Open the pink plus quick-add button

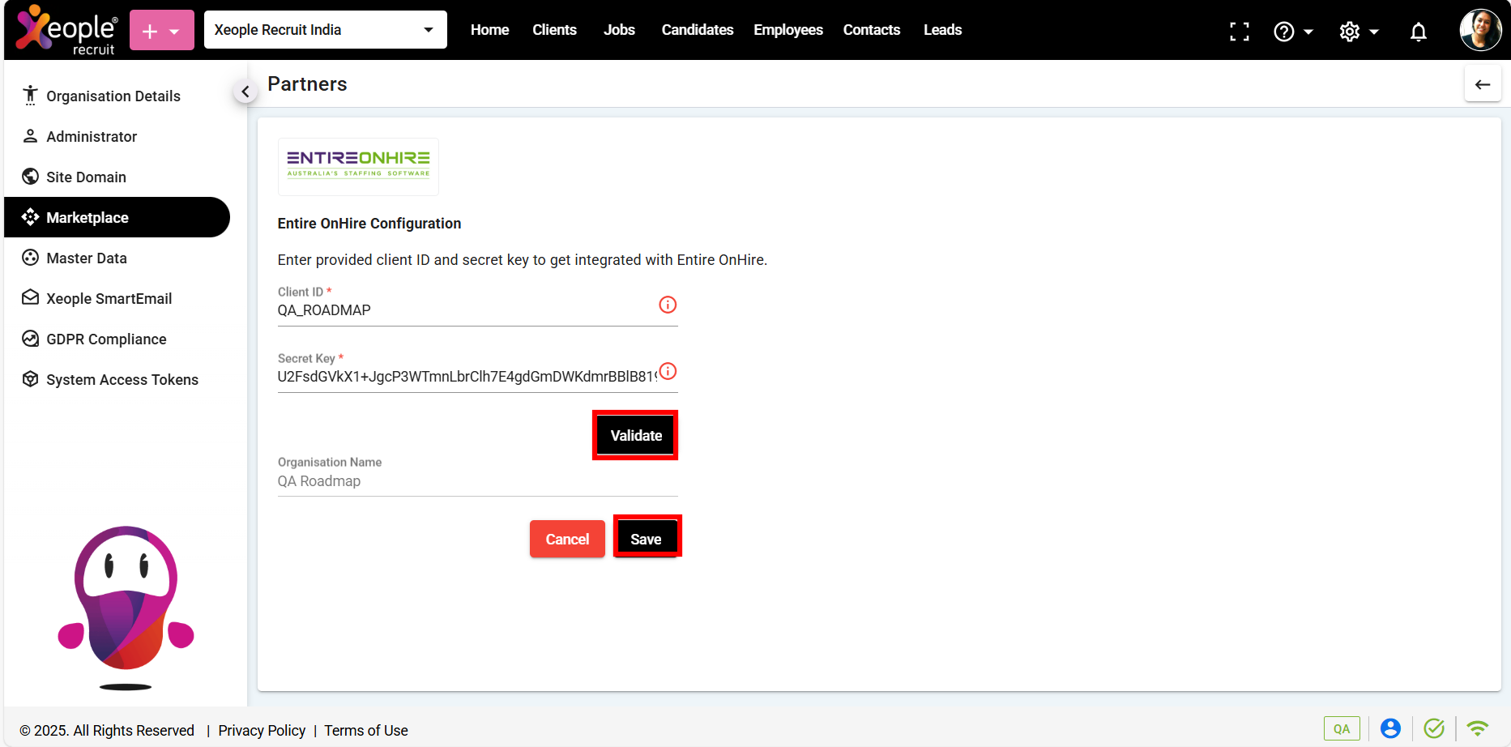(x=162, y=31)
